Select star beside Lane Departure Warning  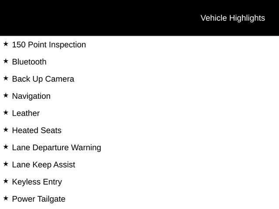click(x=6, y=147)
